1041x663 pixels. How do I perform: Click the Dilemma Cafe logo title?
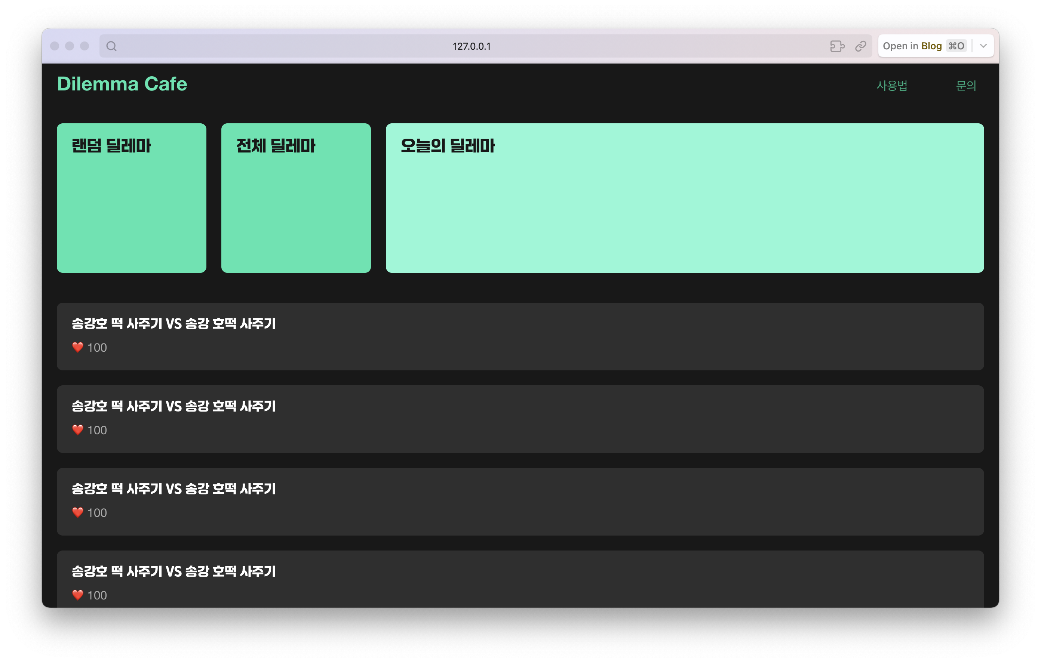click(122, 84)
